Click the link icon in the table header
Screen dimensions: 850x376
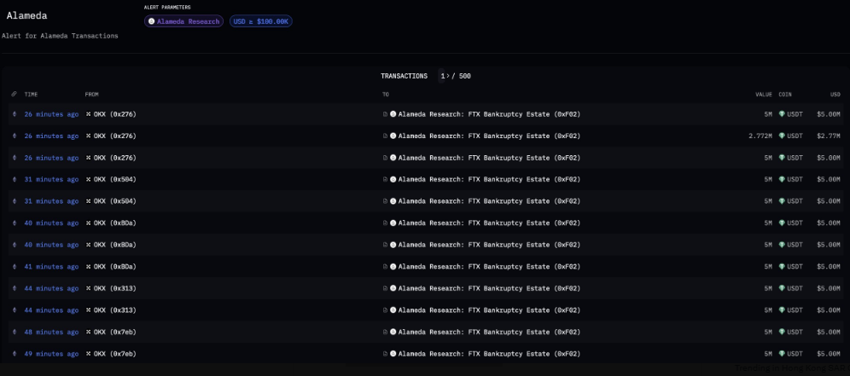click(15, 95)
